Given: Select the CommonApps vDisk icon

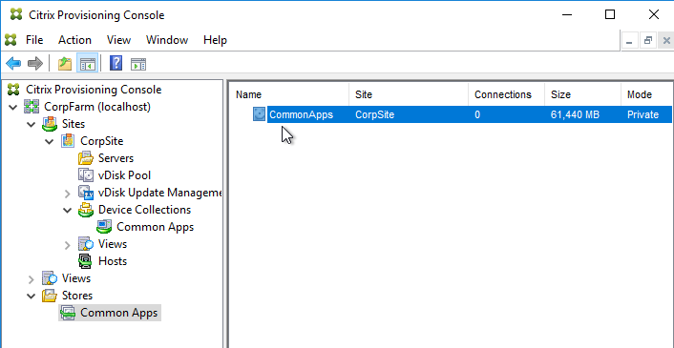Looking at the screenshot, I should (259, 114).
